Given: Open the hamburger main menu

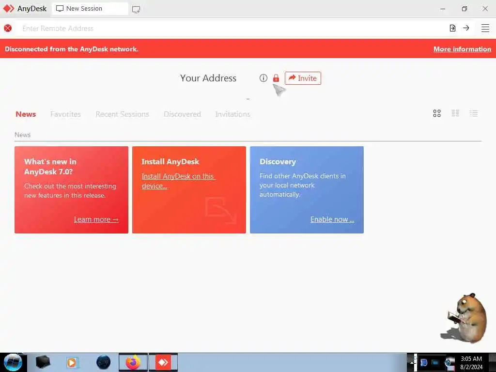Looking at the screenshot, I should tap(485, 28).
